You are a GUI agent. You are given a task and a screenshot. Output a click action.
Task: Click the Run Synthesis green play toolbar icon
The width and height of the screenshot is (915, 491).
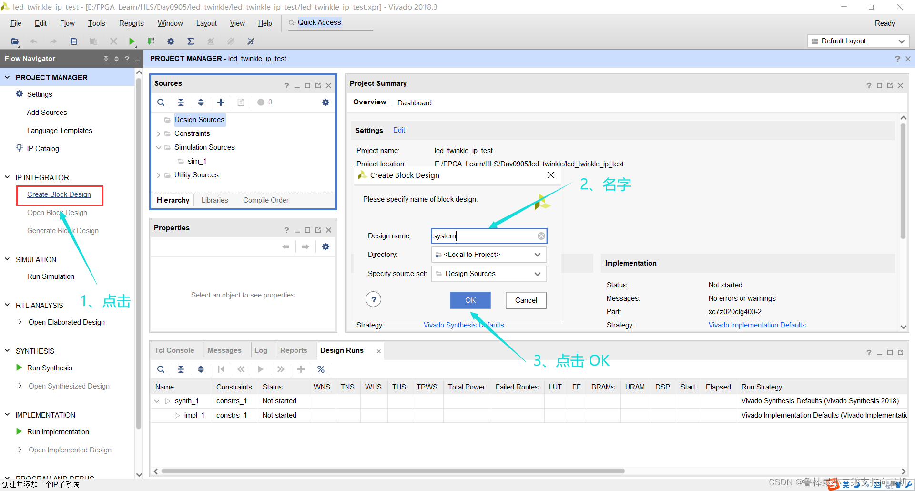tap(132, 41)
